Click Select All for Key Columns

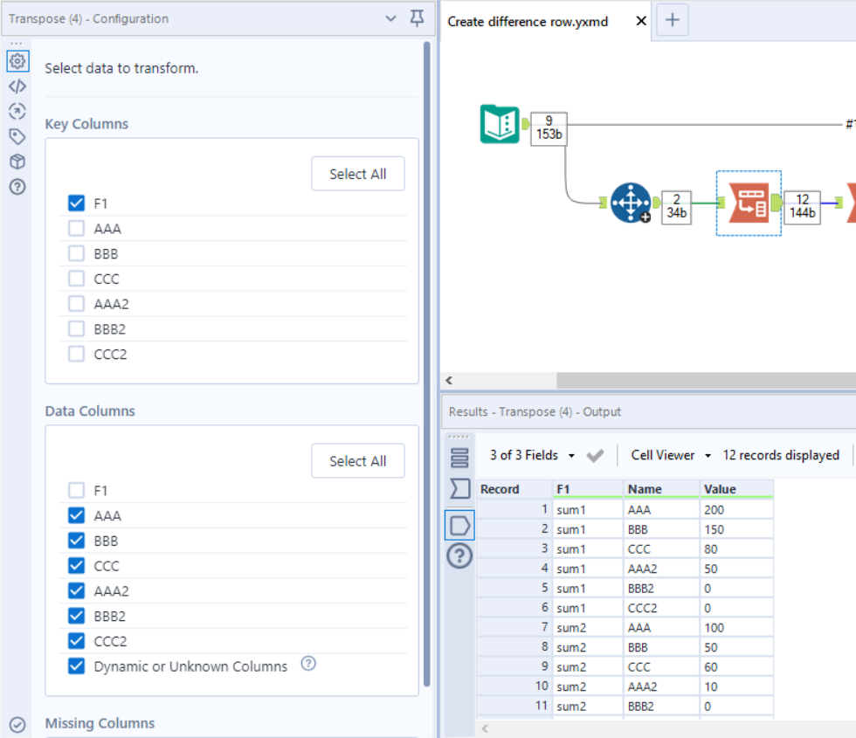357,173
